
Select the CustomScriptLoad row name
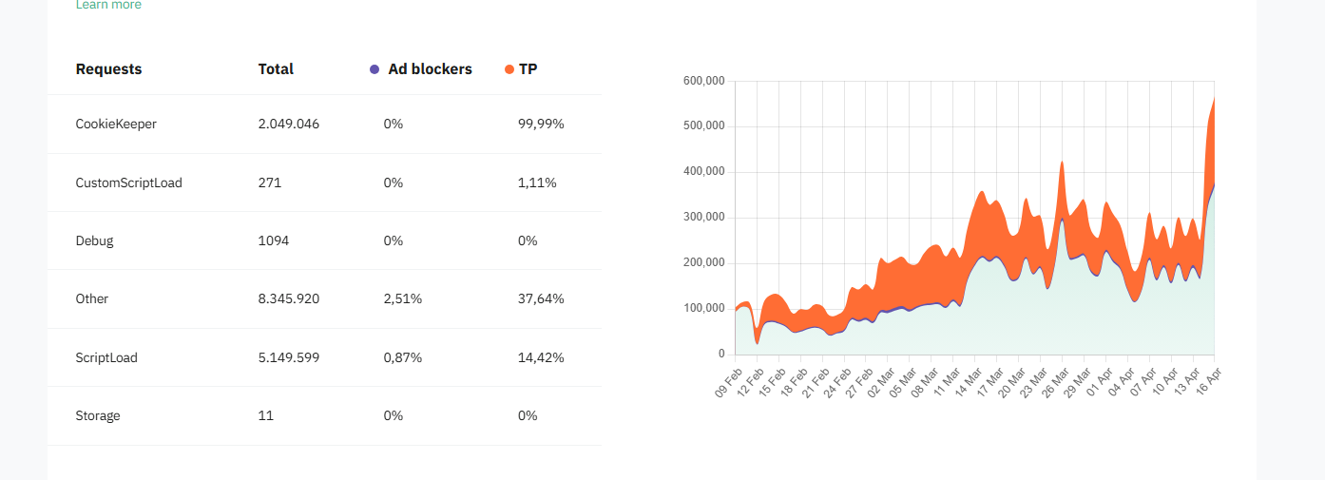pos(128,182)
